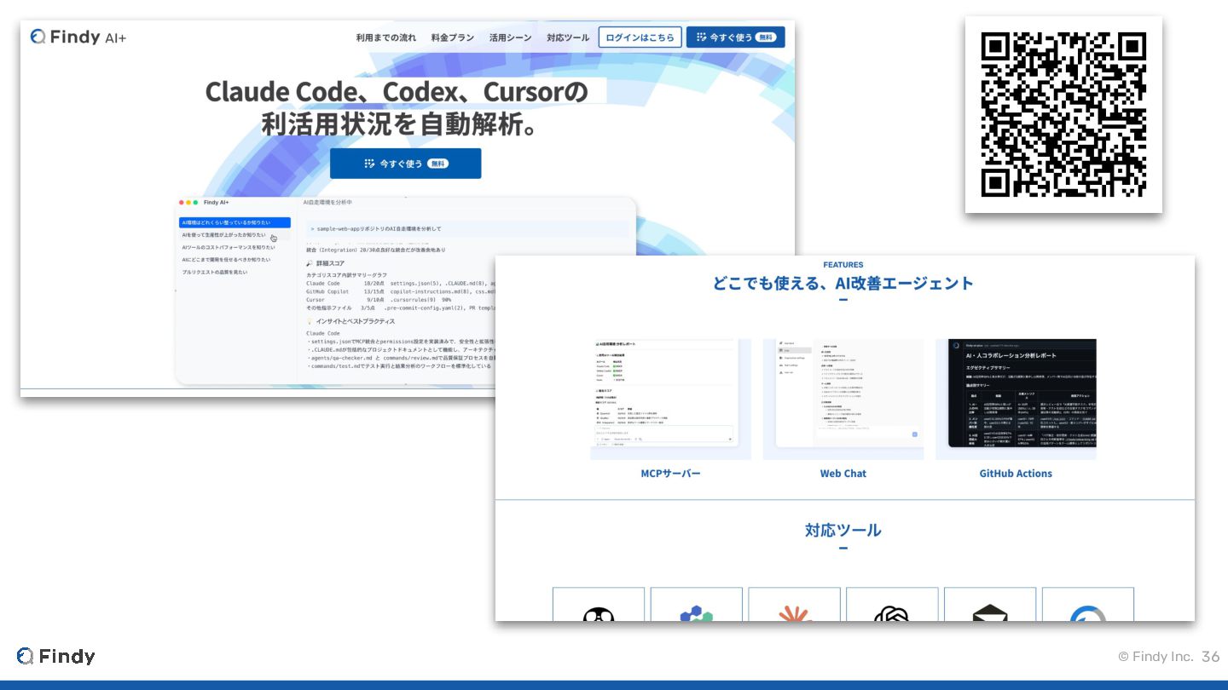Click the その他指示ファイル score row text
Image resolution: width=1228 pixels, height=690 pixels.
point(401,308)
